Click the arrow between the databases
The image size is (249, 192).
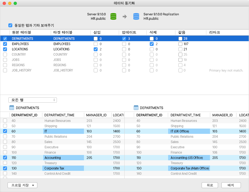coord(125,17)
